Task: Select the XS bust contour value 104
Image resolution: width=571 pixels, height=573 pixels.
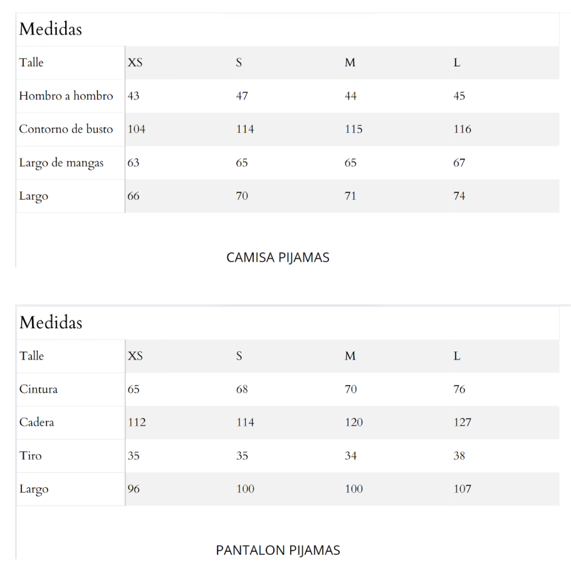Action: [137, 129]
